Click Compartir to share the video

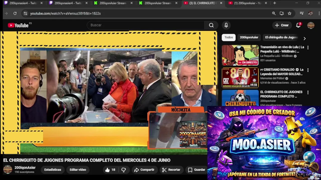tap(144, 170)
